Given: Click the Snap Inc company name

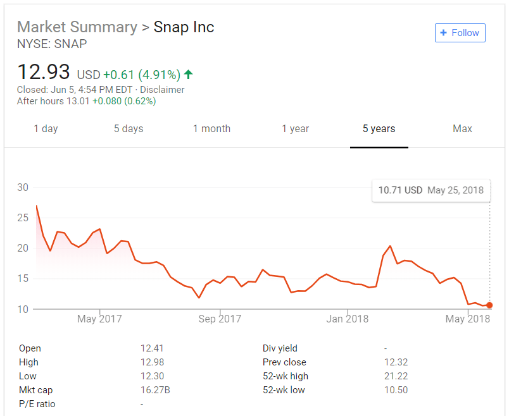Looking at the screenshot, I should click(184, 27).
